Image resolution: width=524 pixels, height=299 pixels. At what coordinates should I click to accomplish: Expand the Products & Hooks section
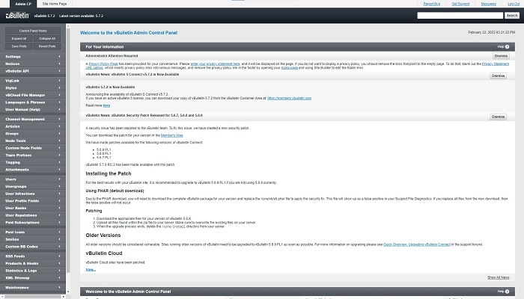[33, 263]
